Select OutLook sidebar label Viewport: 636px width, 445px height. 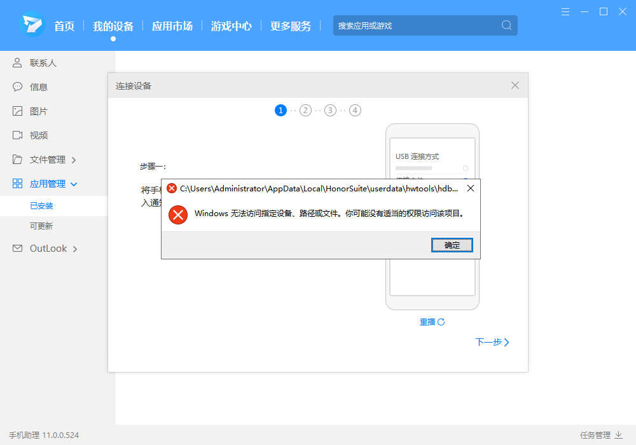(x=48, y=249)
